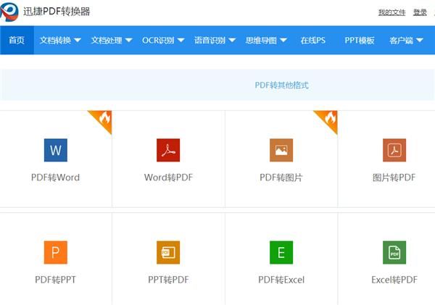This screenshot has height=305, width=435.
Task: Click the 迅捷PDF转换器 logo icon
Action: (x=9, y=12)
